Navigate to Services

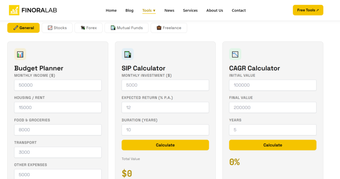190,10
